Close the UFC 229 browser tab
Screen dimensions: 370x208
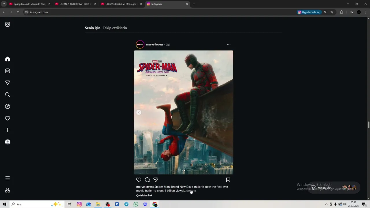[141, 4]
